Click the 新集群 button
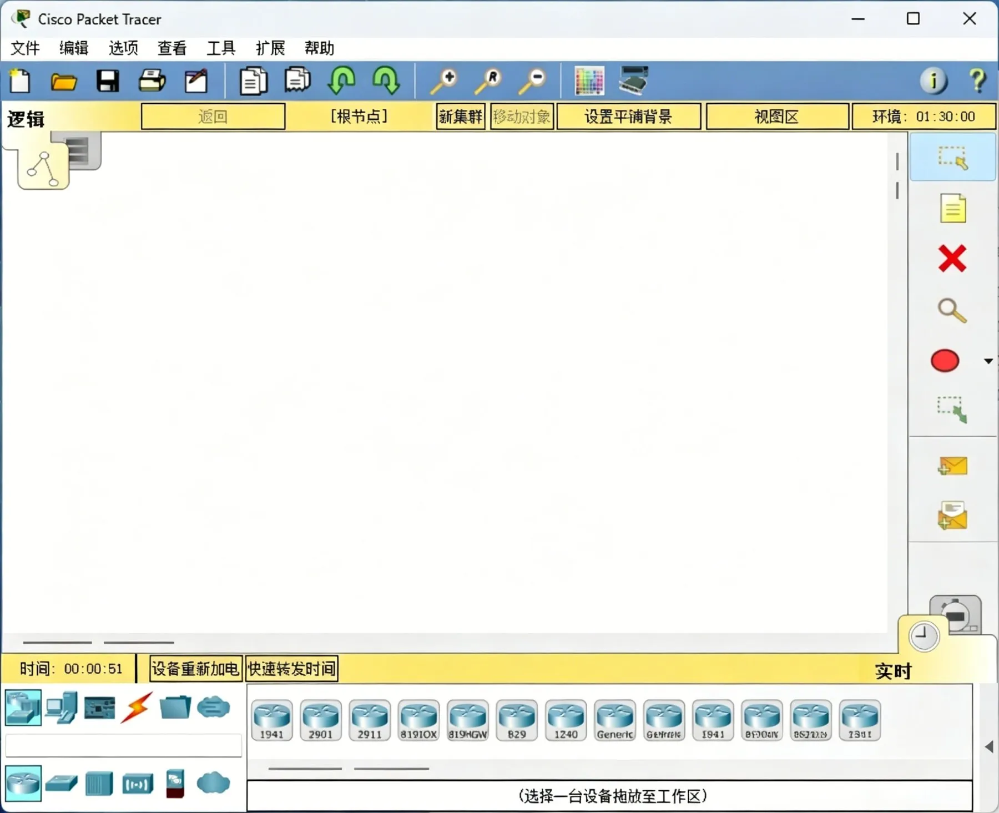This screenshot has height=813, width=999. pos(460,117)
